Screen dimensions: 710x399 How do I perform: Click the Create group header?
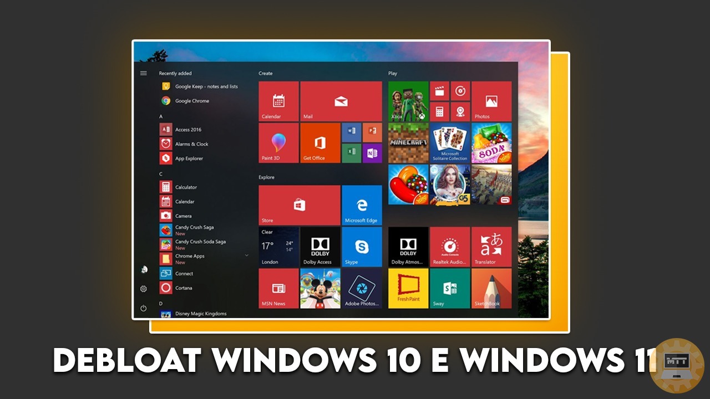(x=266, y=73)
